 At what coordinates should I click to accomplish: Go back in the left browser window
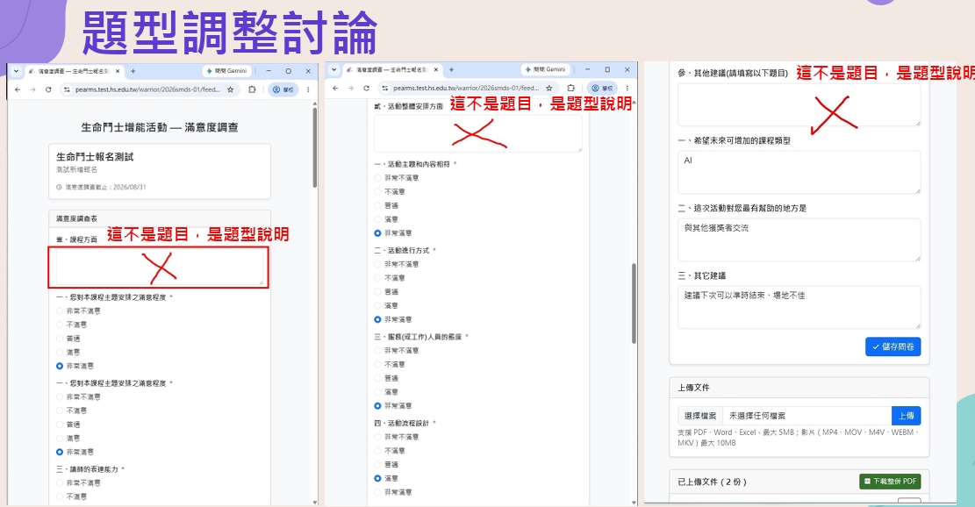[18, 89]
